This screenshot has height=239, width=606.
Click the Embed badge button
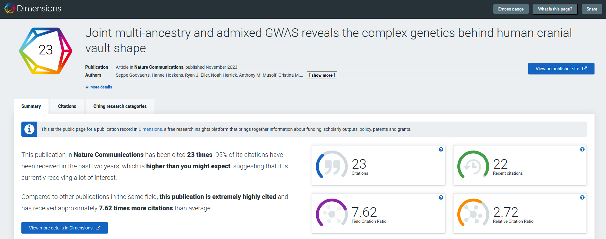tap(511, 9)
